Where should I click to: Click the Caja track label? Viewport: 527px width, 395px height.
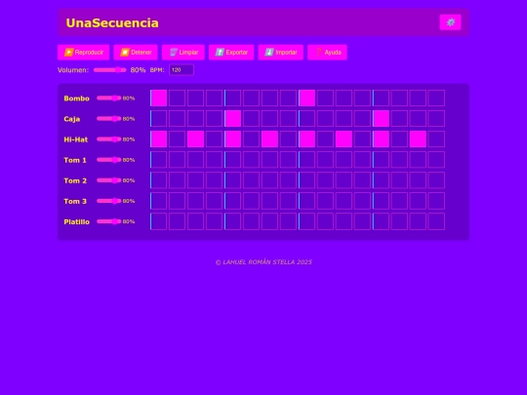click(72, 119)
